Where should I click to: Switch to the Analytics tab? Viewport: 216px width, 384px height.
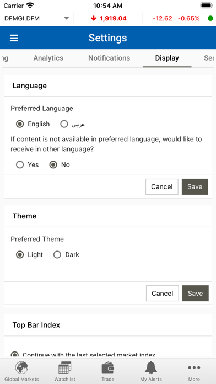coord(48,58)
